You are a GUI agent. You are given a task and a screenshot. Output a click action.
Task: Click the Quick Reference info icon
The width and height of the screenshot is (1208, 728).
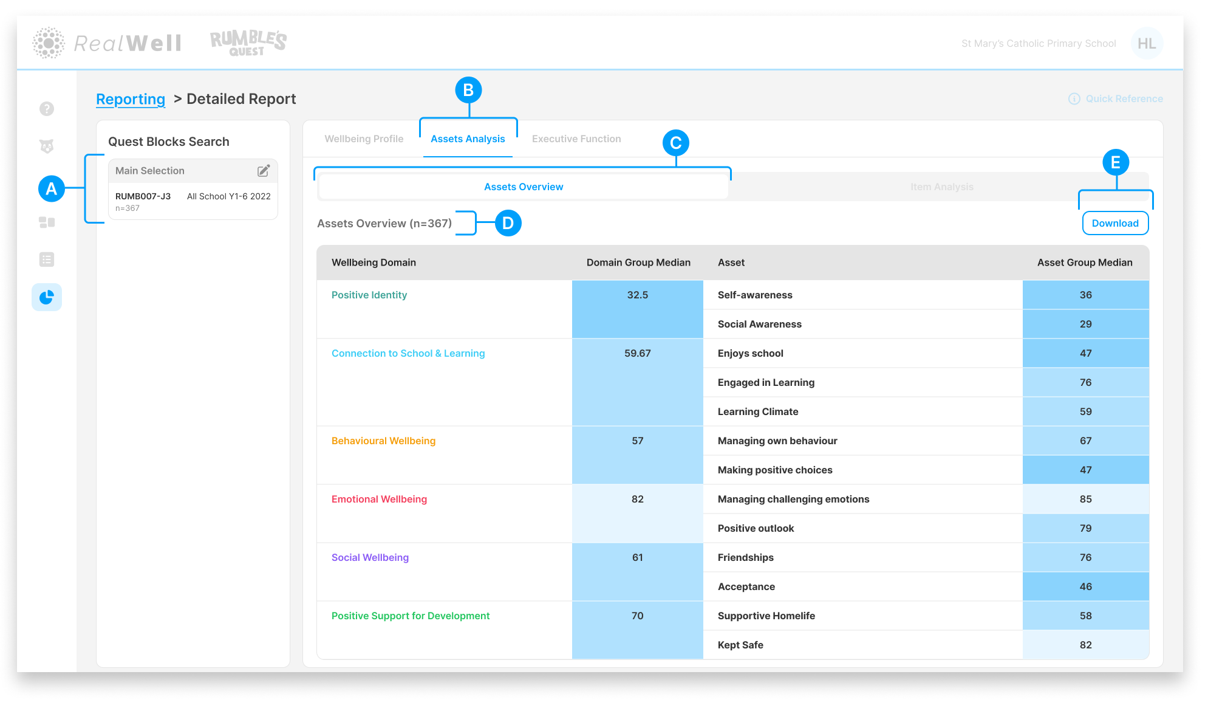(1074, 98)
